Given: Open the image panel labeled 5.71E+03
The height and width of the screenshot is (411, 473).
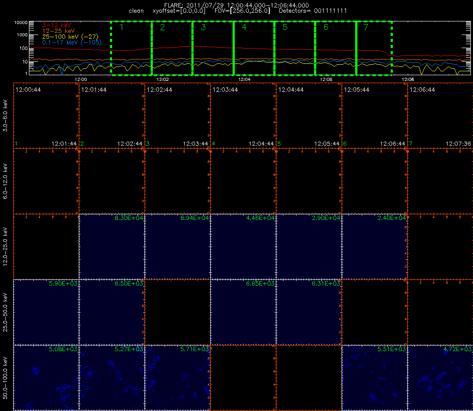Looking at the screenshot, I should [178, 378].
